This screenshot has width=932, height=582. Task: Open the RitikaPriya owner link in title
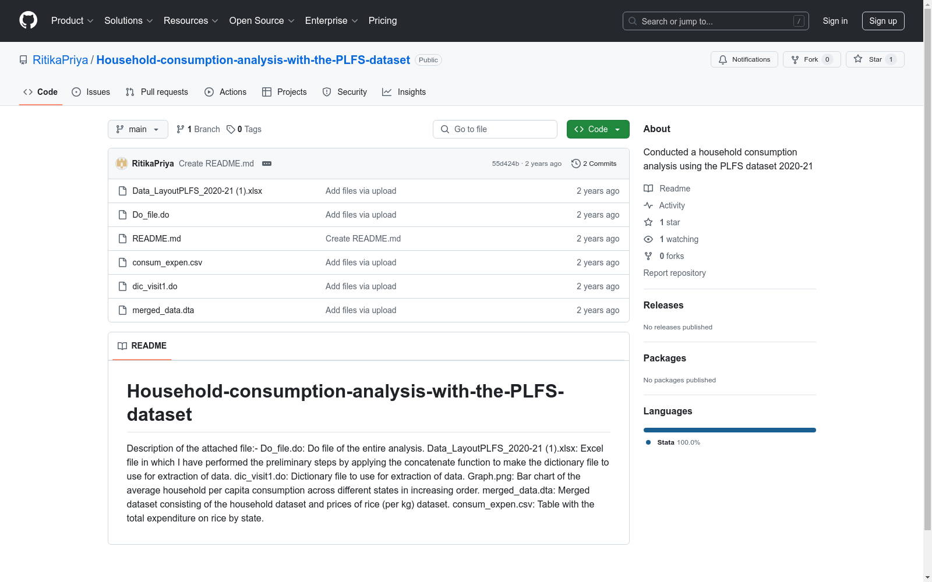click(61, 60)
